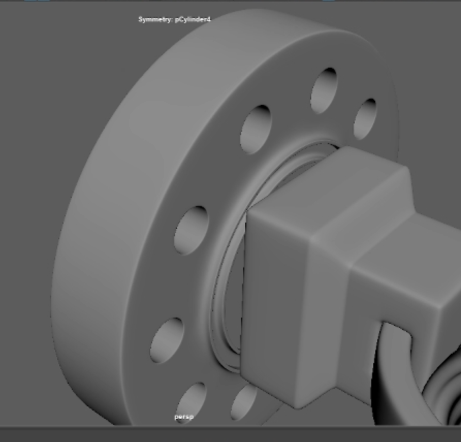Click the Symmetry: pCylinder4 heads-up label

174,20
